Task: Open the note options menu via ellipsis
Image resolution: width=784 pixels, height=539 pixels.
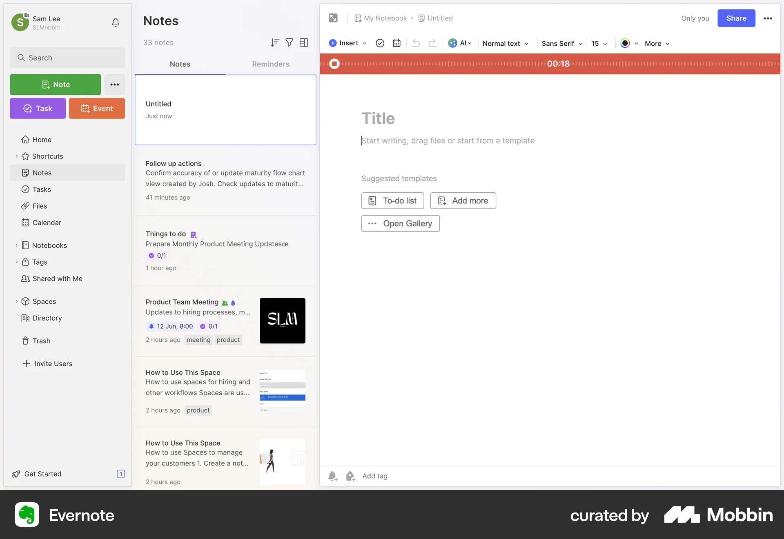Action: pos(768,18)
